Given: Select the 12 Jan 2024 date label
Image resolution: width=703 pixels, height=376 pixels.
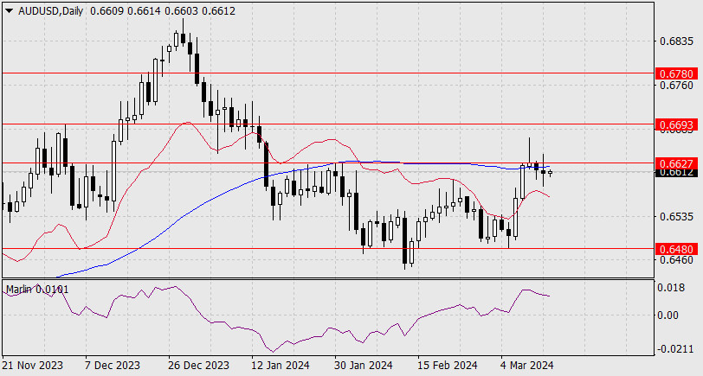Looking at the screenshot, I should [x=281, y=366].
